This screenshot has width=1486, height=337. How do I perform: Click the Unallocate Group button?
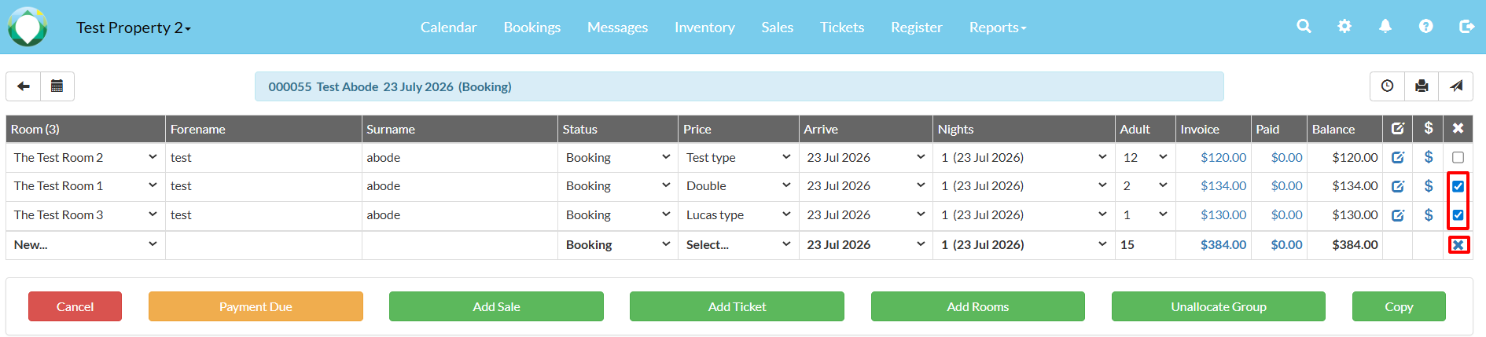1219,306
